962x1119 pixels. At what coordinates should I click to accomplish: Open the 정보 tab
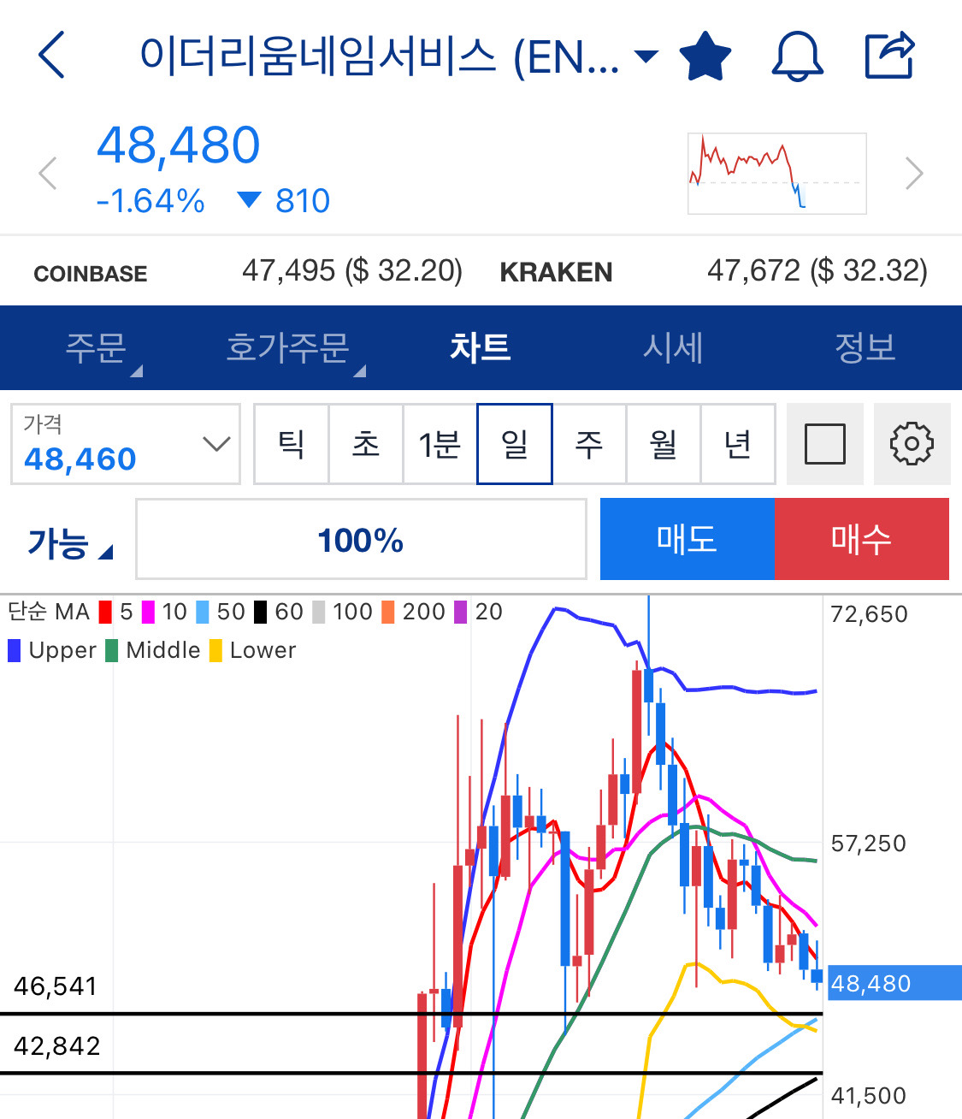tap(865, 347)
